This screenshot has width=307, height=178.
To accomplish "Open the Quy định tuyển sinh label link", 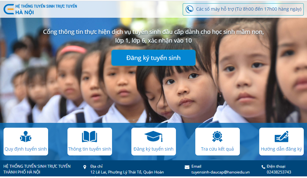I will [x=26, y=149].
